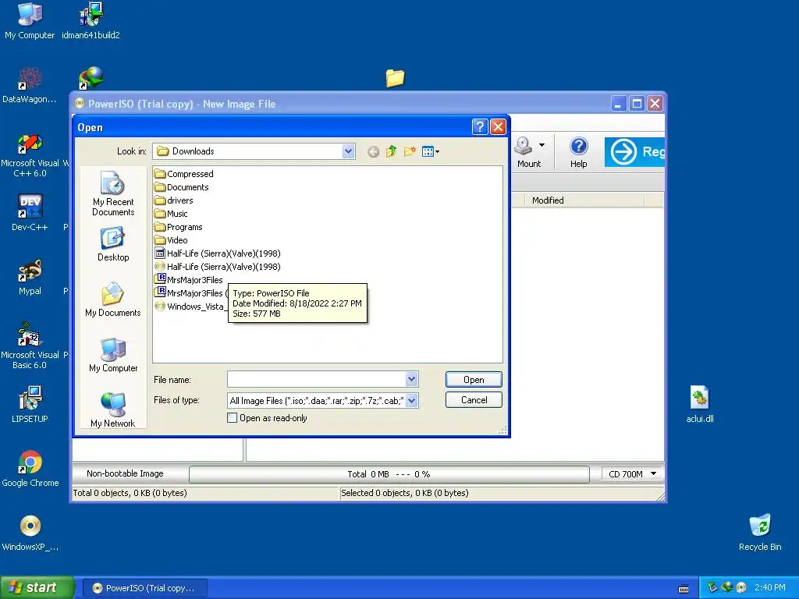Viewport: 799px width, 599px height.
Task: Select the Music folder
Action: coord(171,214)
